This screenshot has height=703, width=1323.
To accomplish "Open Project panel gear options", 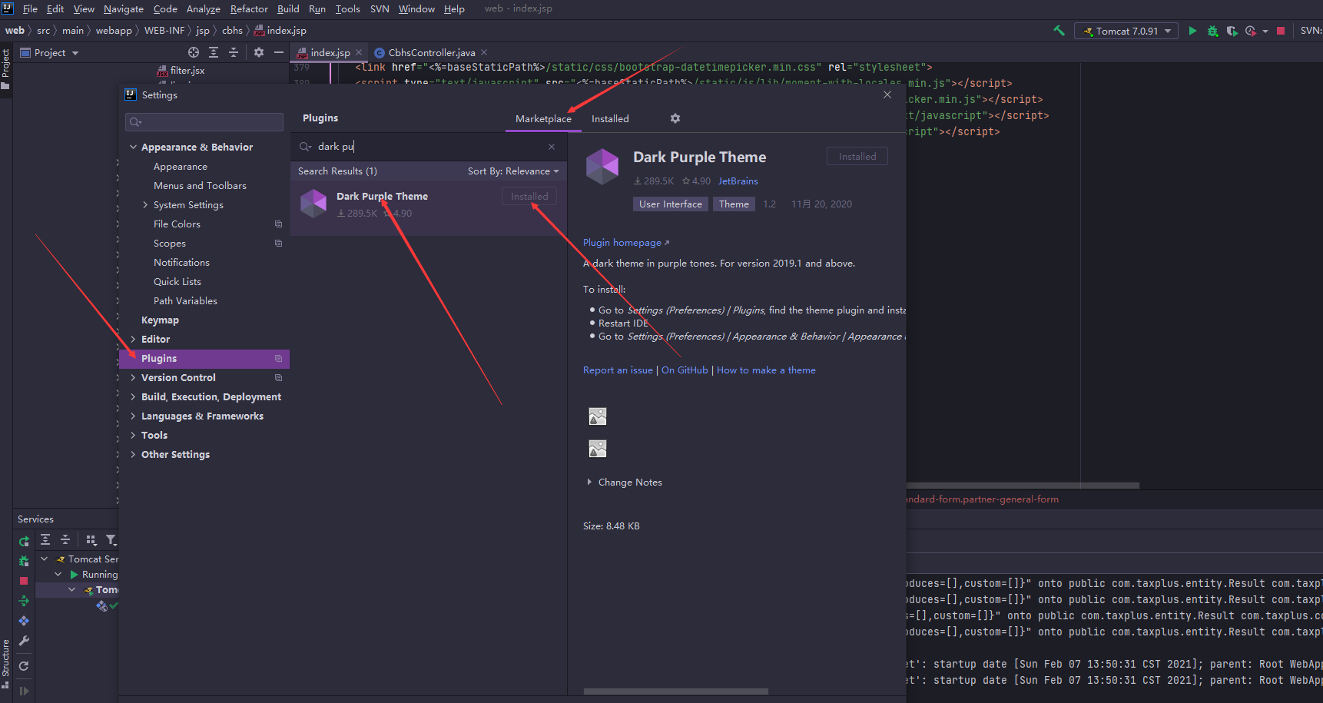I will [x=259, y=52].
